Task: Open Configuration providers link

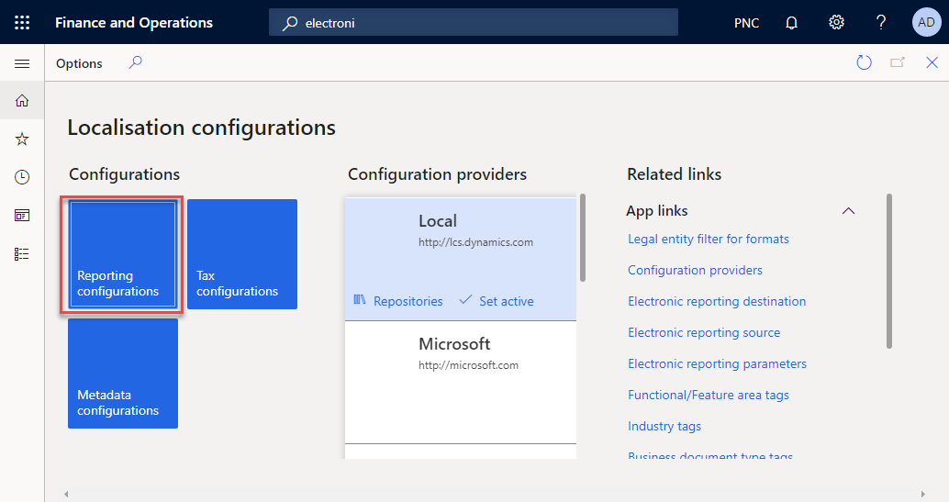Action: [695, 270]
